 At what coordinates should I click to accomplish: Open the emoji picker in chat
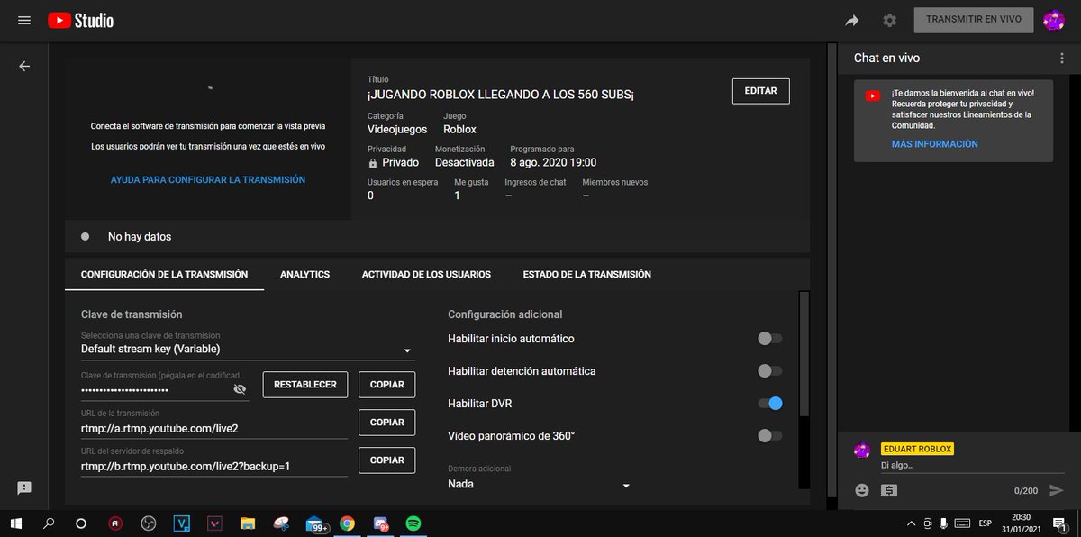pyautogui.click(x=862, y=490)
